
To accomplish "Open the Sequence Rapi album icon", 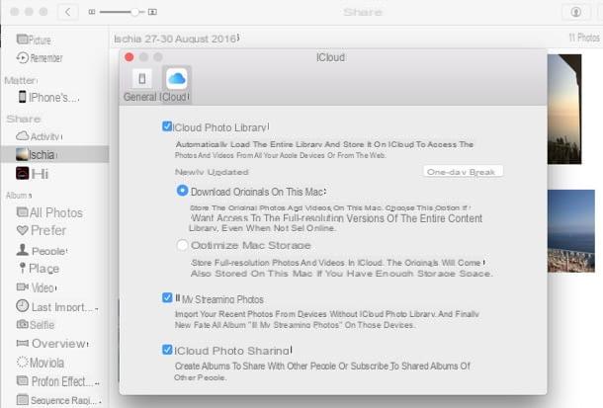I will [x=23, y=400].
